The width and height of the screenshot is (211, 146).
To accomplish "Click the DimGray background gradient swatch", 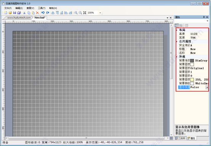I will [192, 61].
